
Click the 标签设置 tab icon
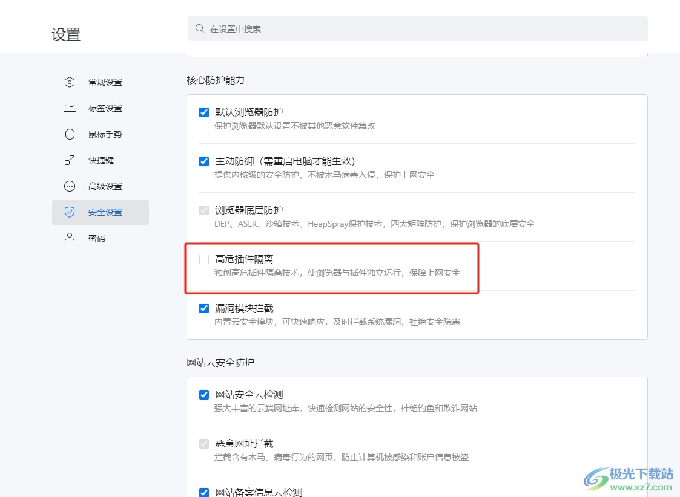pyautogui.click(x=70, y=108)
